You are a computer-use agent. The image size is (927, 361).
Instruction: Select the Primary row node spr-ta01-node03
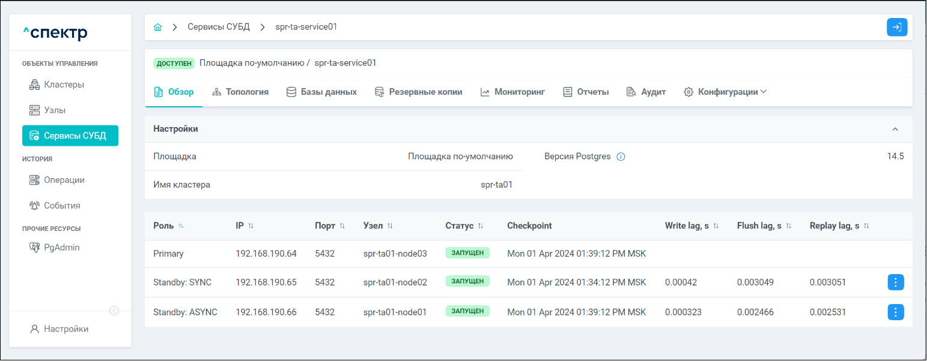pyautogui.click(x=395, y=254)
